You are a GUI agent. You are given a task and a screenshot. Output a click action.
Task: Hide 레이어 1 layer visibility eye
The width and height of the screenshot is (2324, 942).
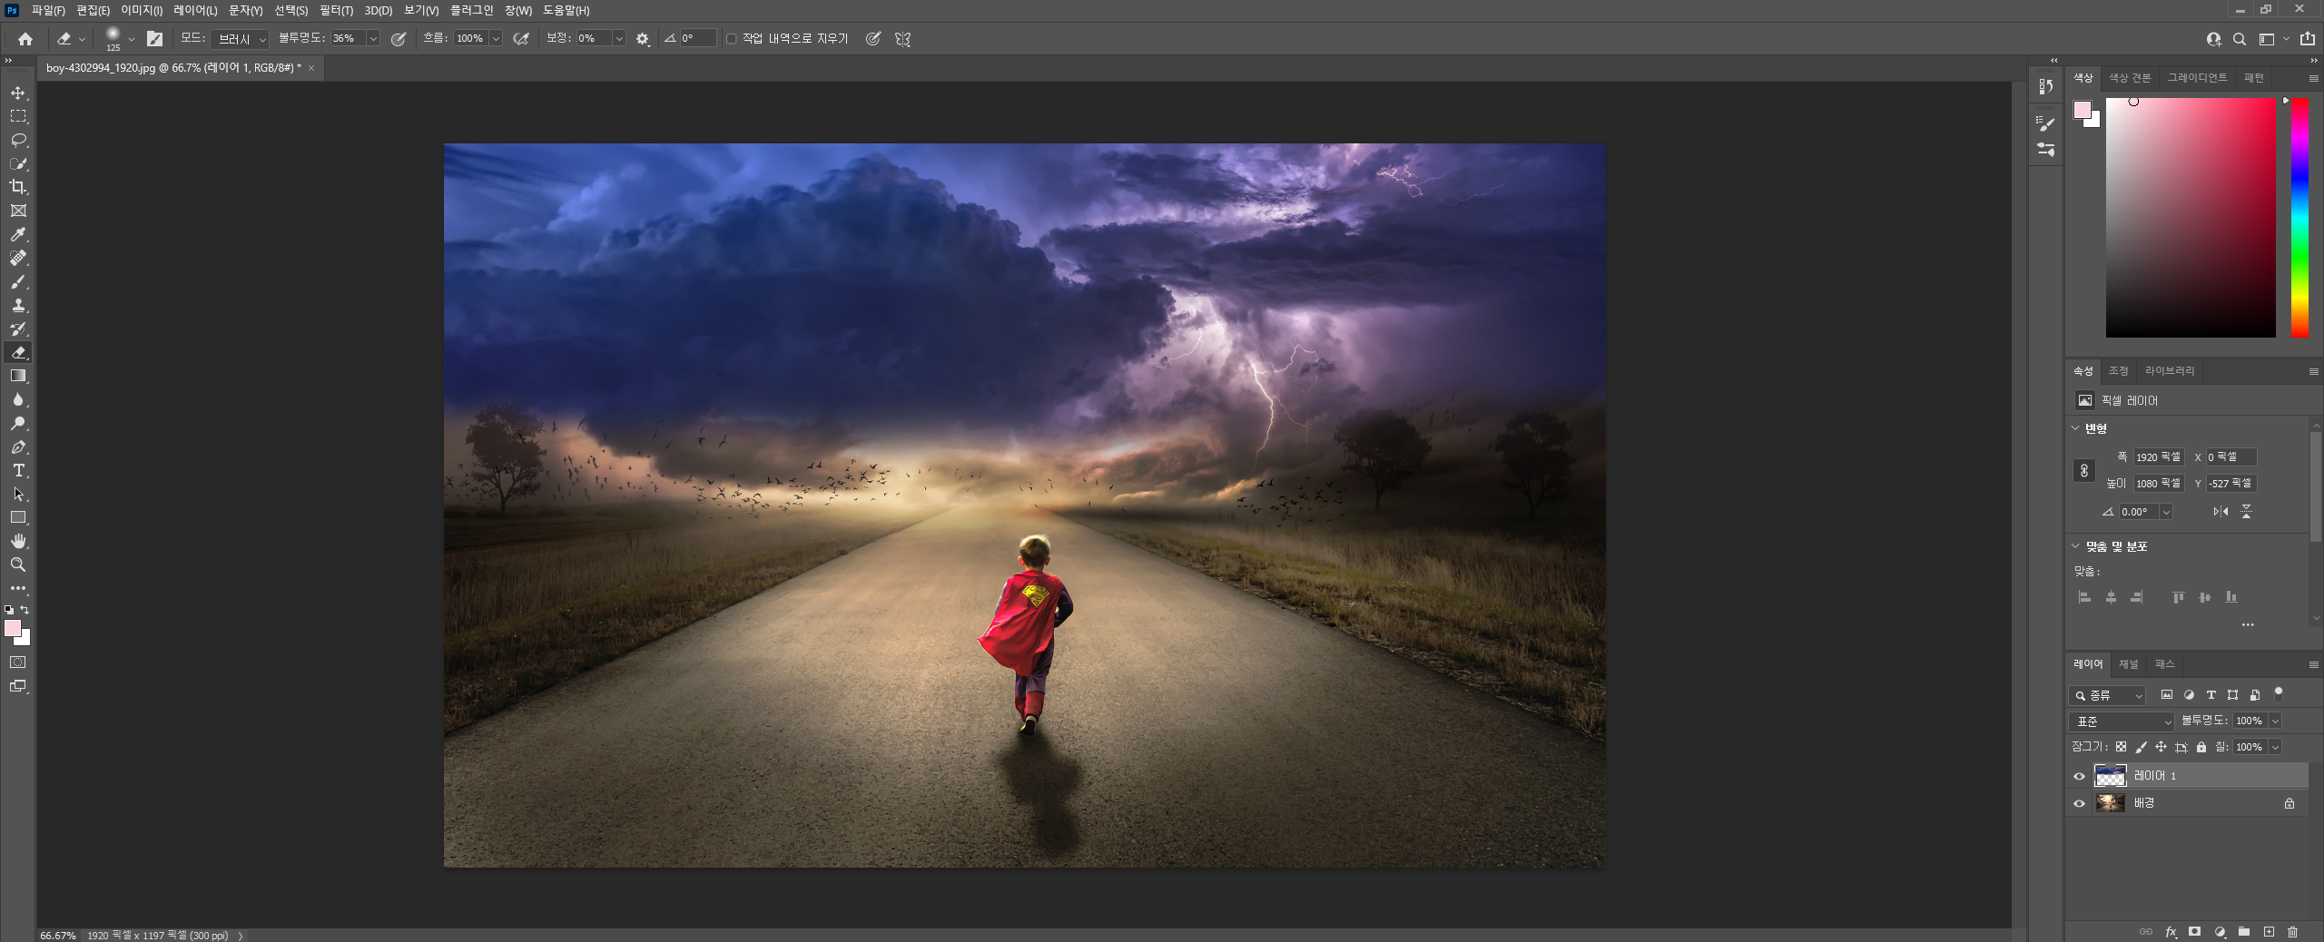coord(2079,776)
